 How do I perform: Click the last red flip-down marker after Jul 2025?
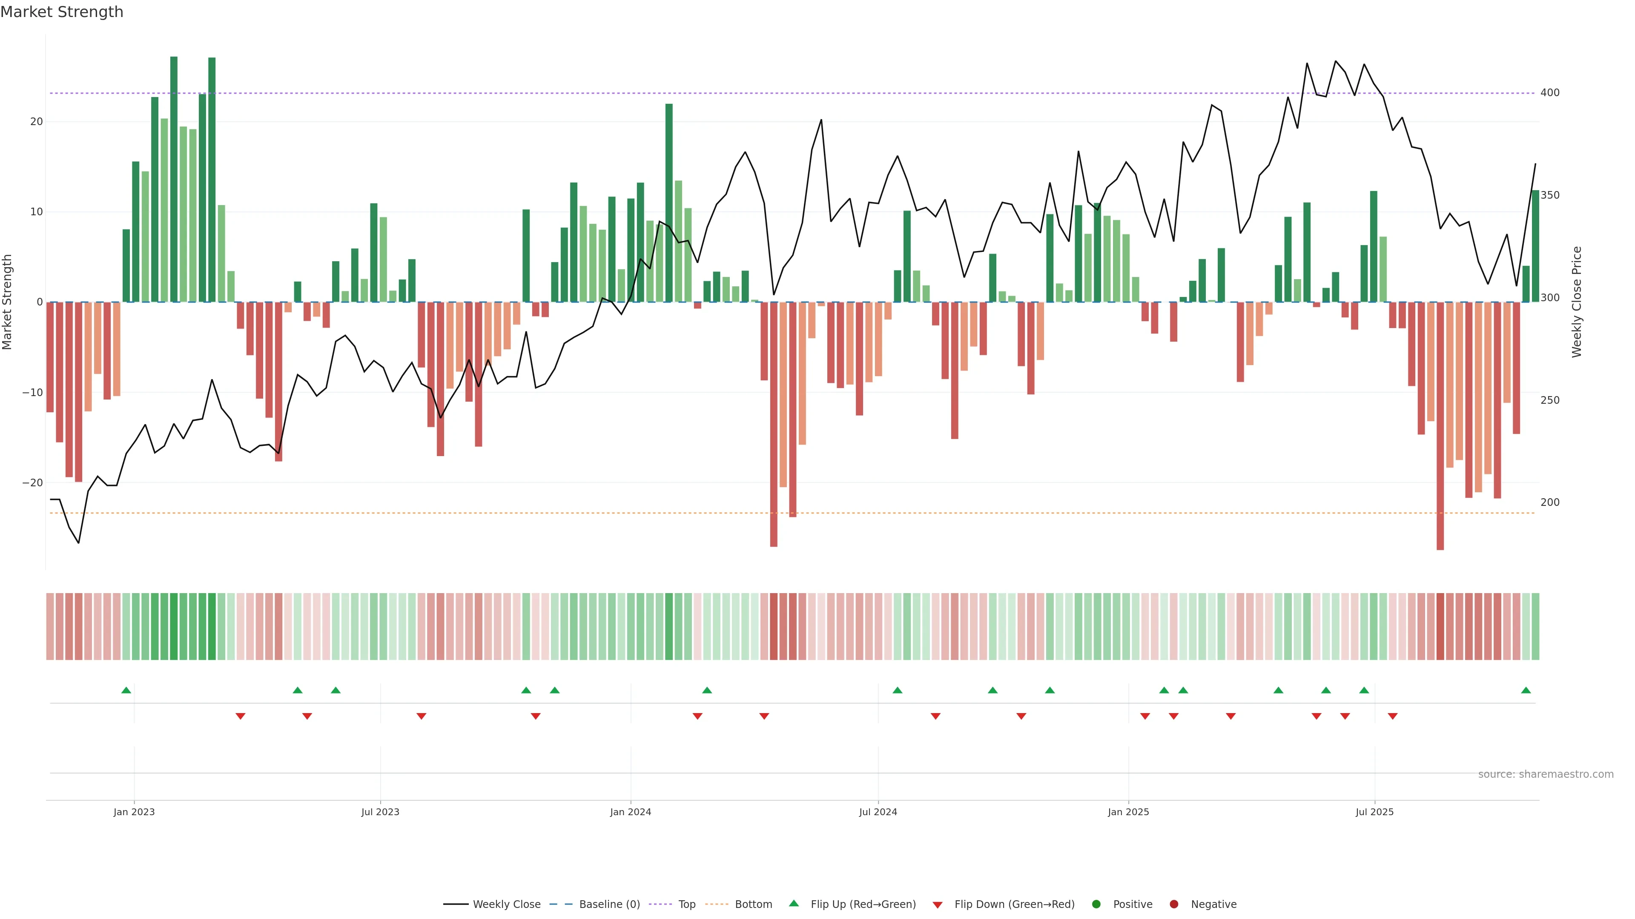(x=1393, y=716)
